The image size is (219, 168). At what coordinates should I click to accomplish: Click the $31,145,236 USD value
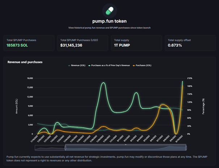[x=71, y=45]
